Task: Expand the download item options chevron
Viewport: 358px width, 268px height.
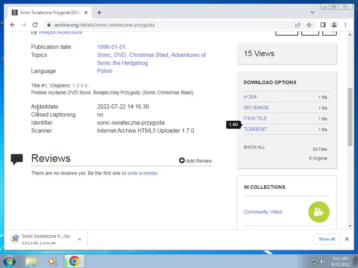Action: (79, 239)
